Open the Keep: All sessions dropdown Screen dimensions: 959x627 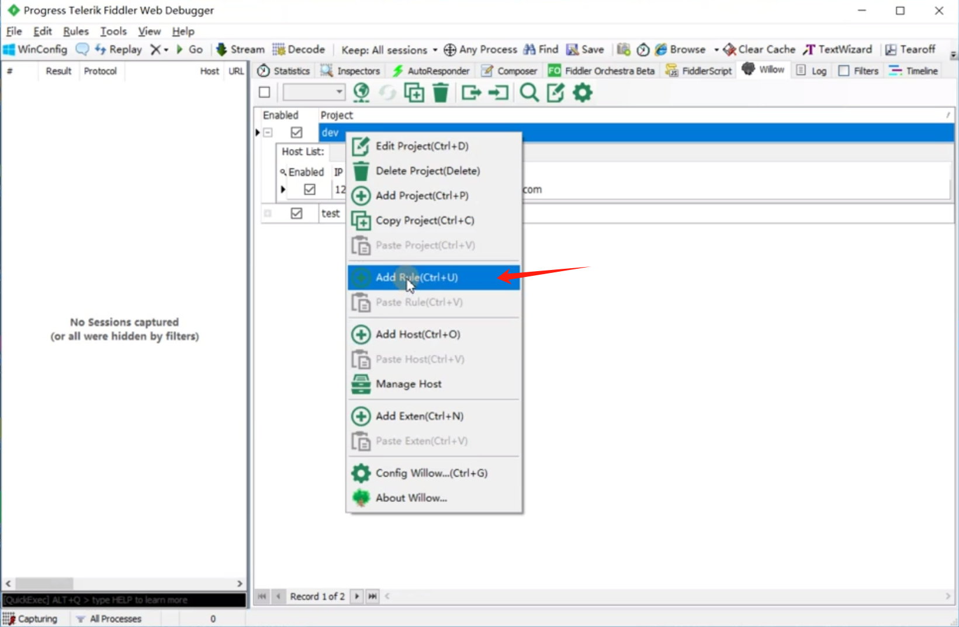[x=389, y=50]
